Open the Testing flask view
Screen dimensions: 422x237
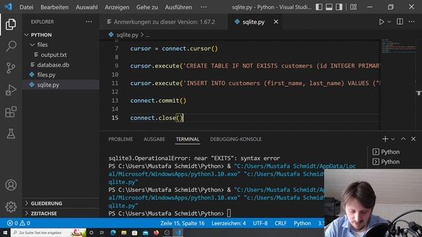coord(11,134)
